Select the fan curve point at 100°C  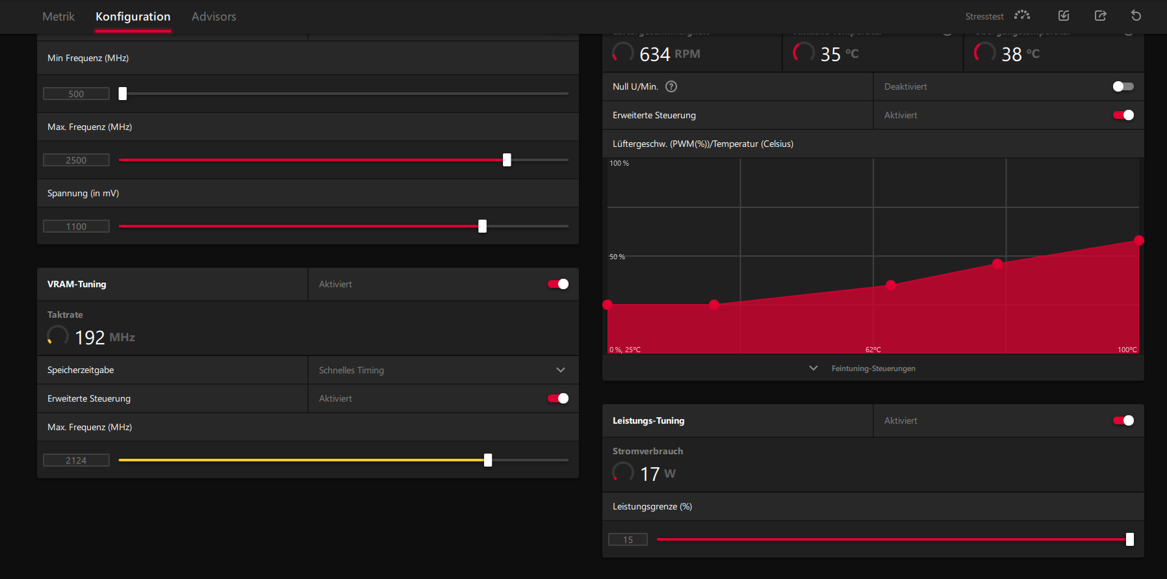coord(1139,240)
